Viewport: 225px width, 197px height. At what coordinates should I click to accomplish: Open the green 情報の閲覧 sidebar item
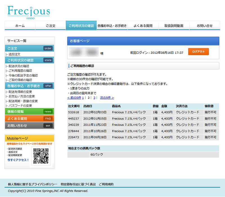(x=30, y=111)
